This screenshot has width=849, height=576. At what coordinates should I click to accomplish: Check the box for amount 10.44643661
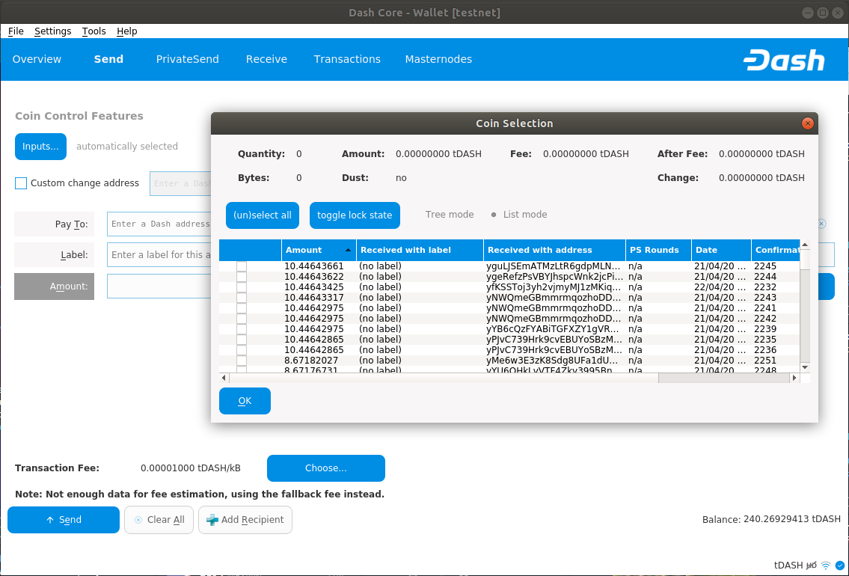coord(242,266)
